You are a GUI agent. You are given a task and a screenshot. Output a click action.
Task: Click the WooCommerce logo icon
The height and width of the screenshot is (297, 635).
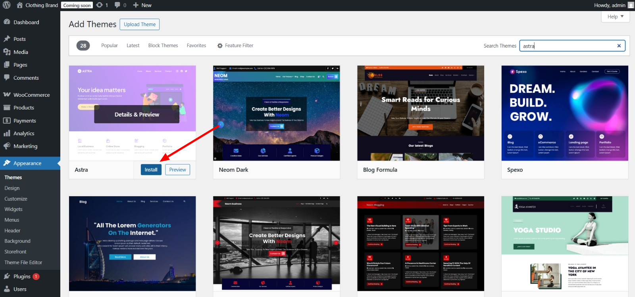7,95
